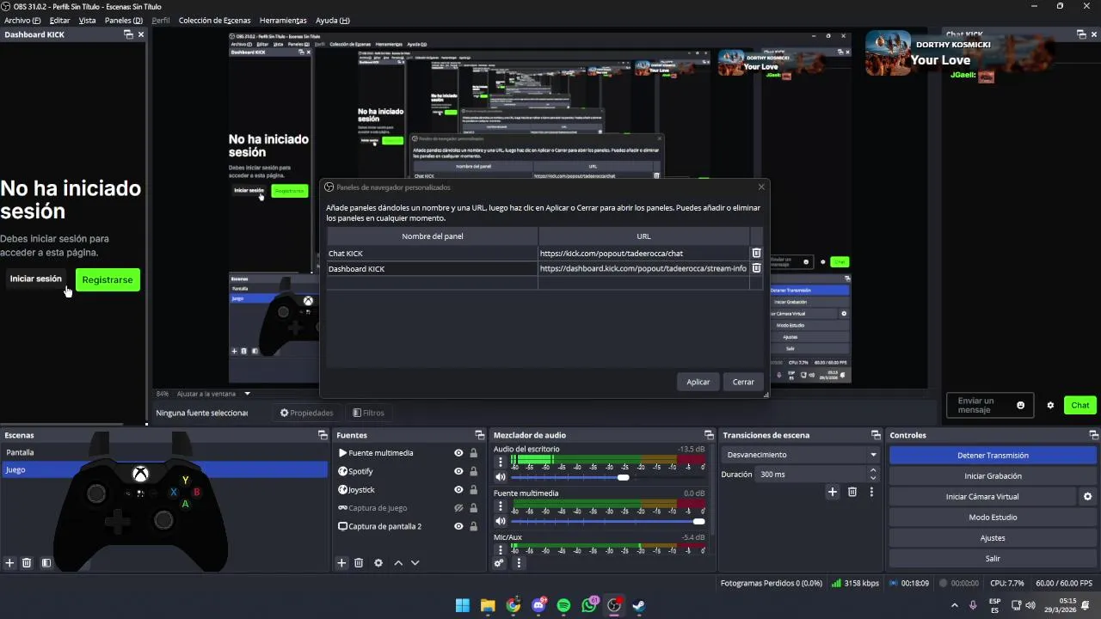Delete the Chat KICK panel row
The height and width of the screenshot is (619, 1101).
pyautogui.click(x=756, y=253)
